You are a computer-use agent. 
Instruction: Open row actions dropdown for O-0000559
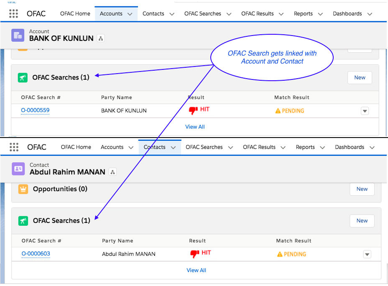tap(365, 111)
